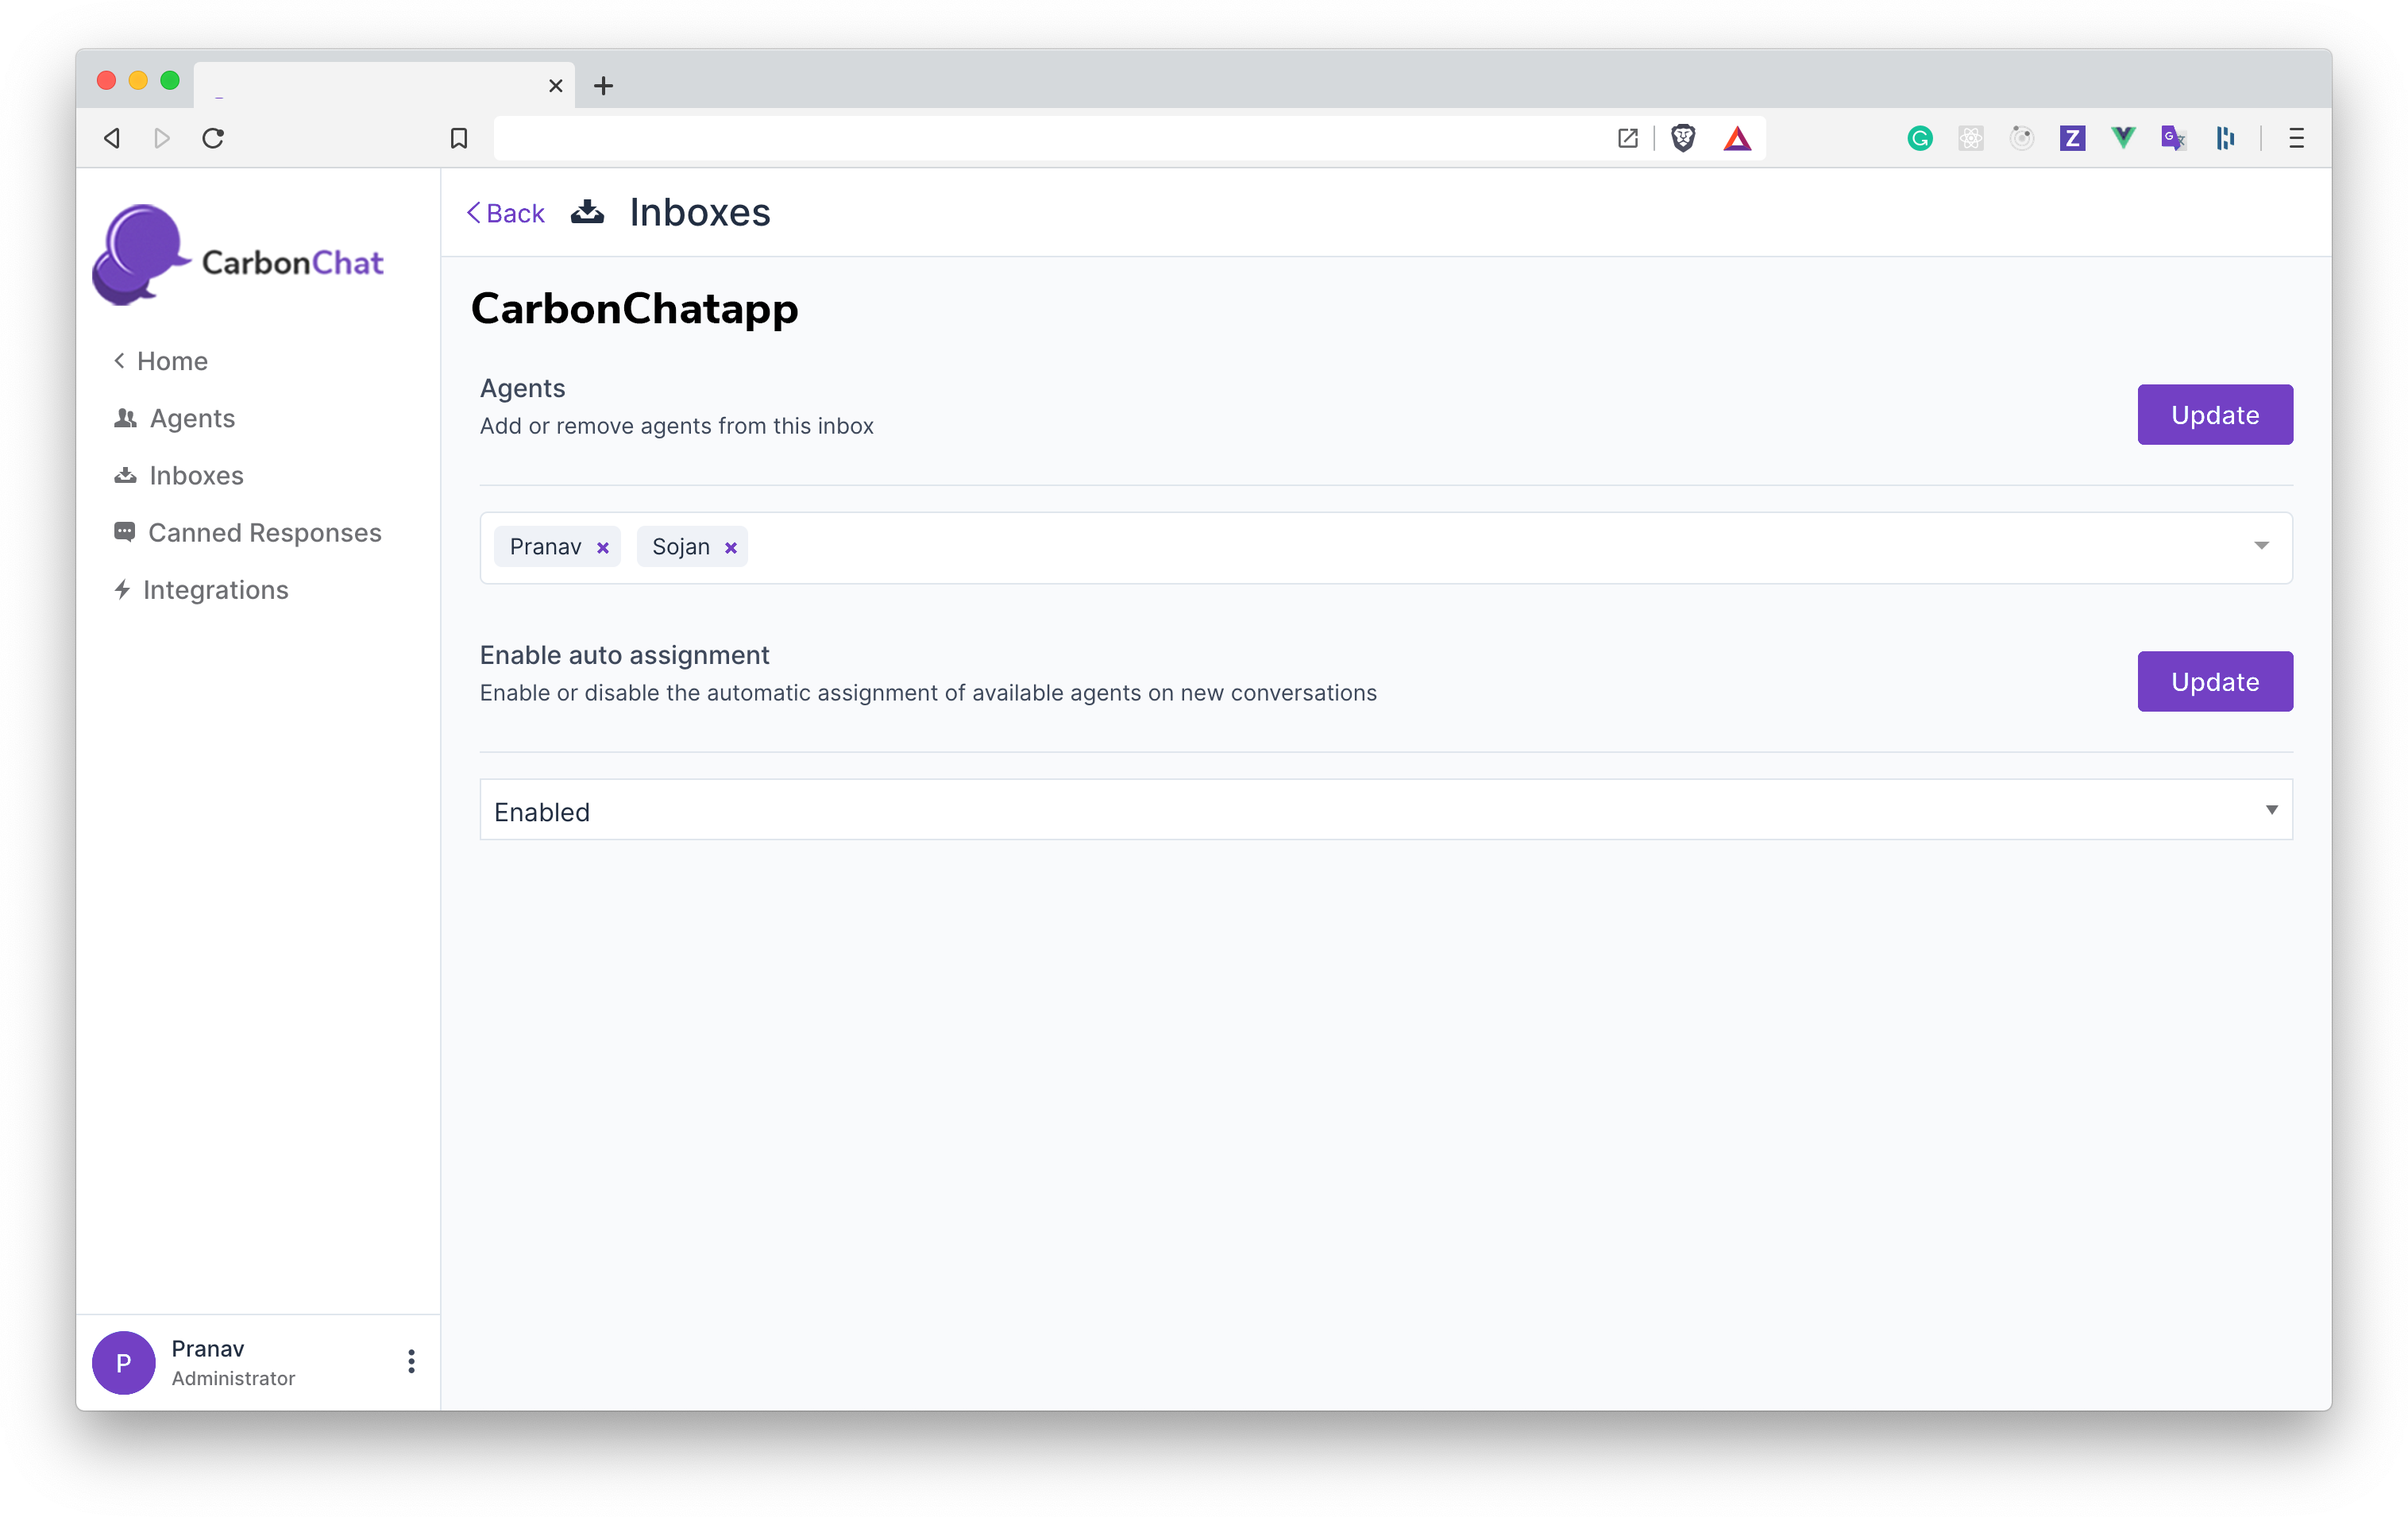Open Brave Shields lion icon
Viewport: 2408px width, 1517px height.
click(1683, 138)
